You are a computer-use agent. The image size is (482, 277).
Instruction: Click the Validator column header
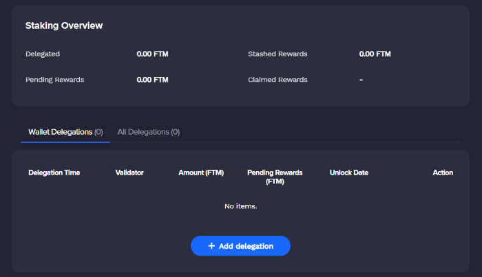[x=129, y=173]
